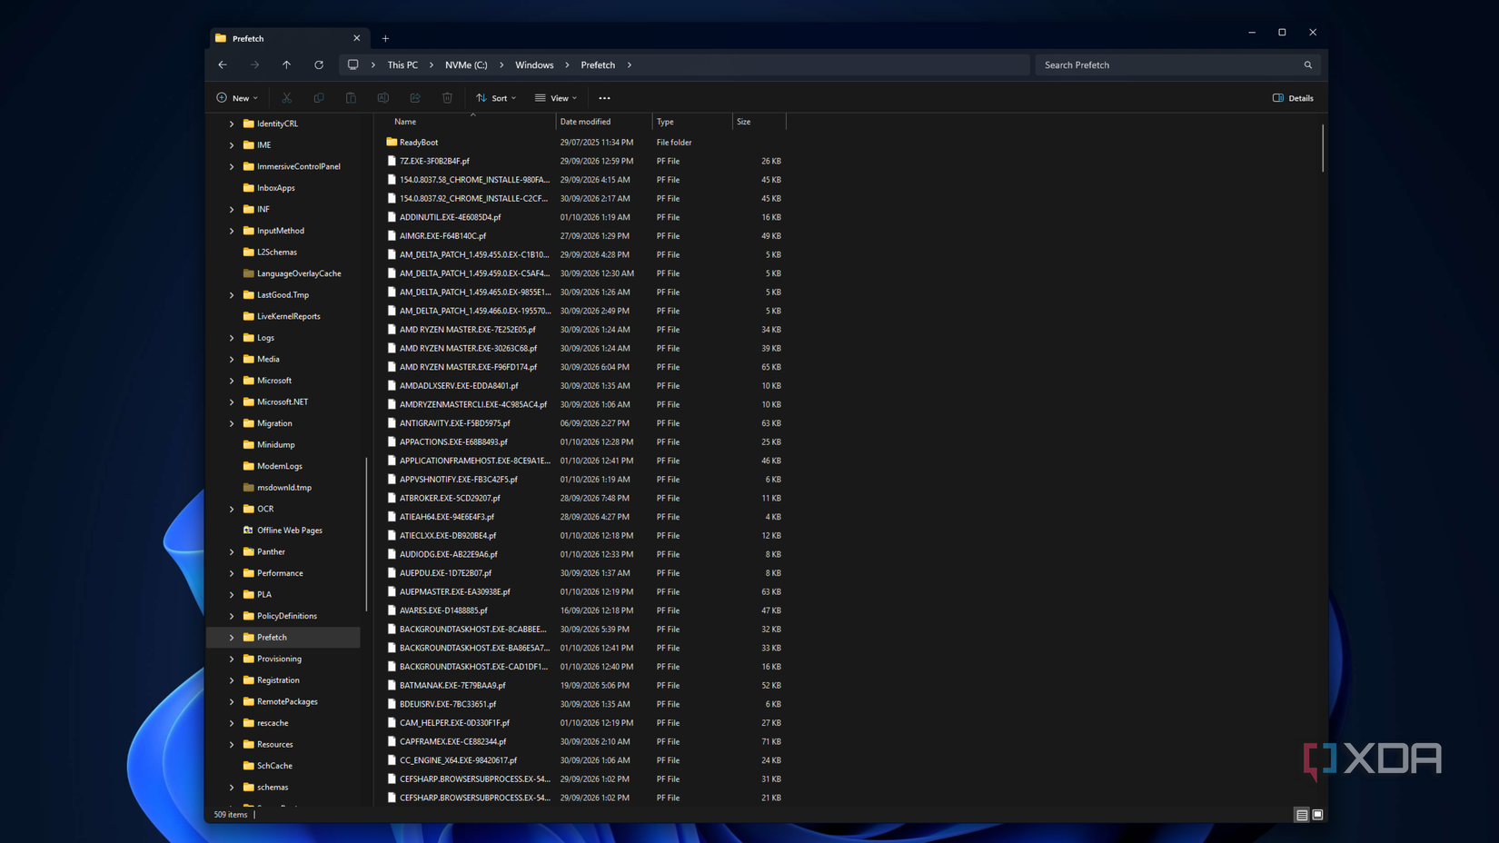
Task: Click the monitor icon in address bar
Action: 352,64
